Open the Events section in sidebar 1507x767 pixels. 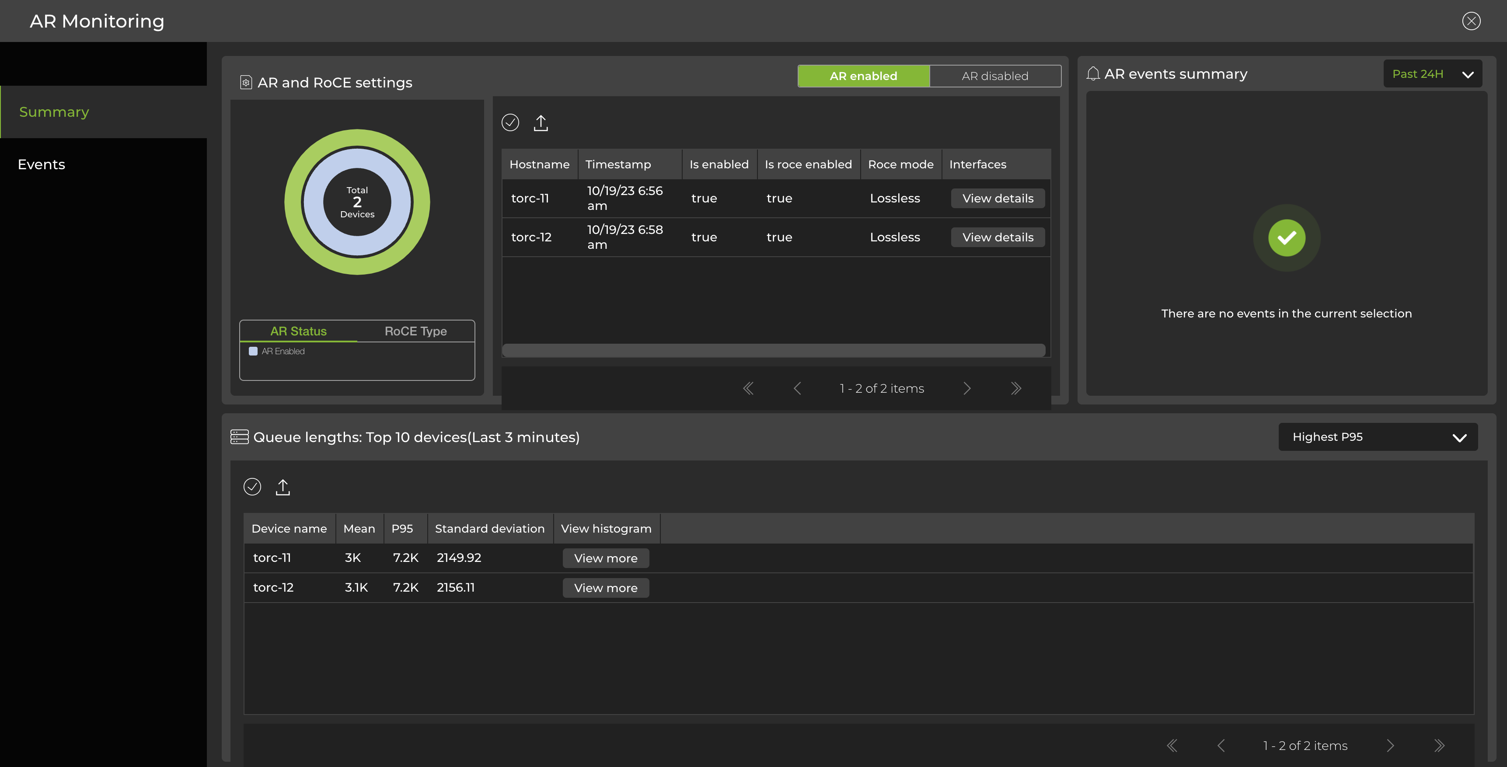(42, 164)
